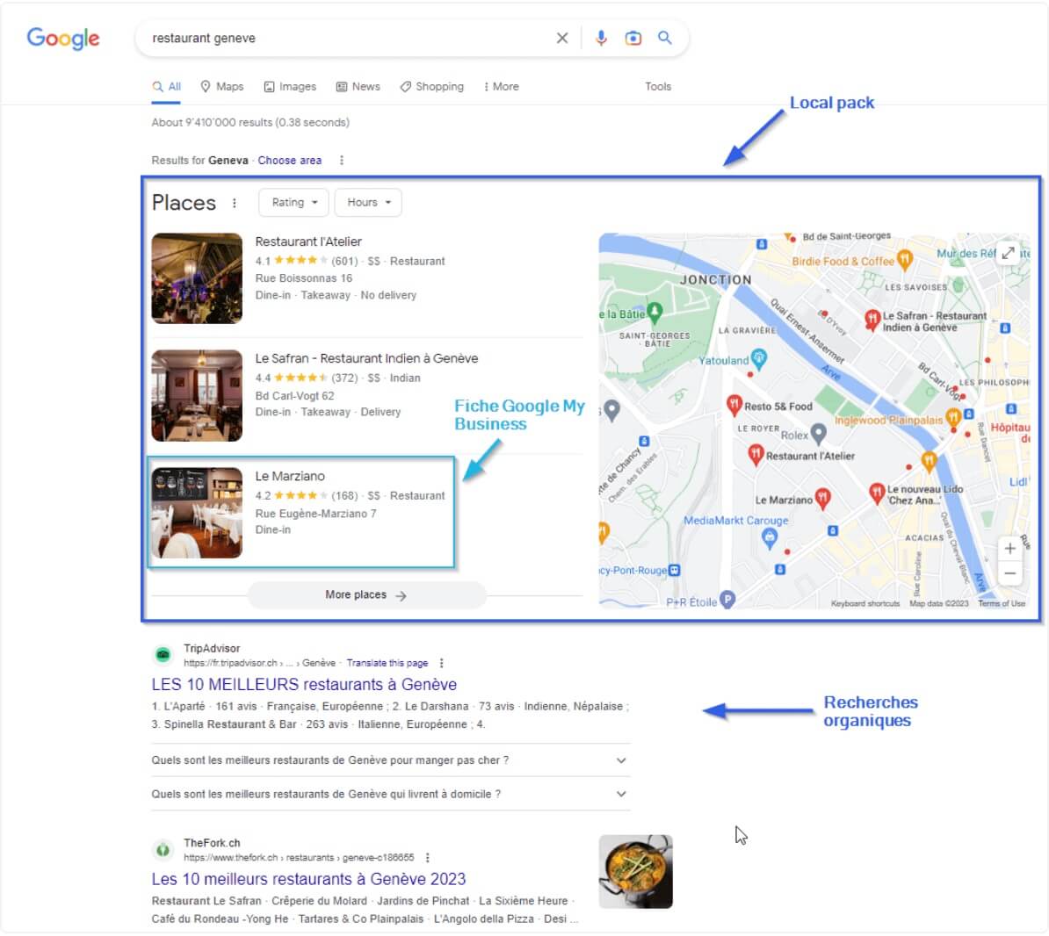Click Terms of Use on the map
The image size is (1049, 936).
1001,604
